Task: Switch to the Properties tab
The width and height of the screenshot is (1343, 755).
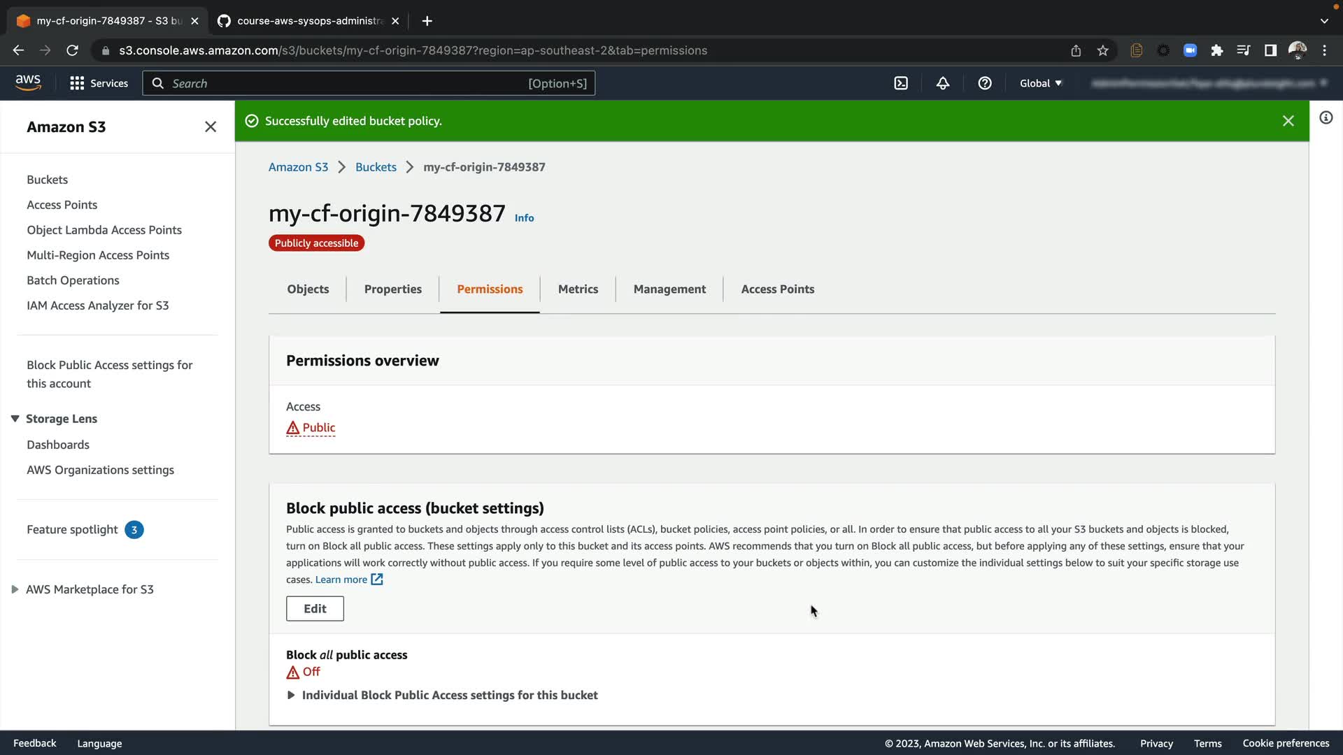Action: tap(392, 289)
